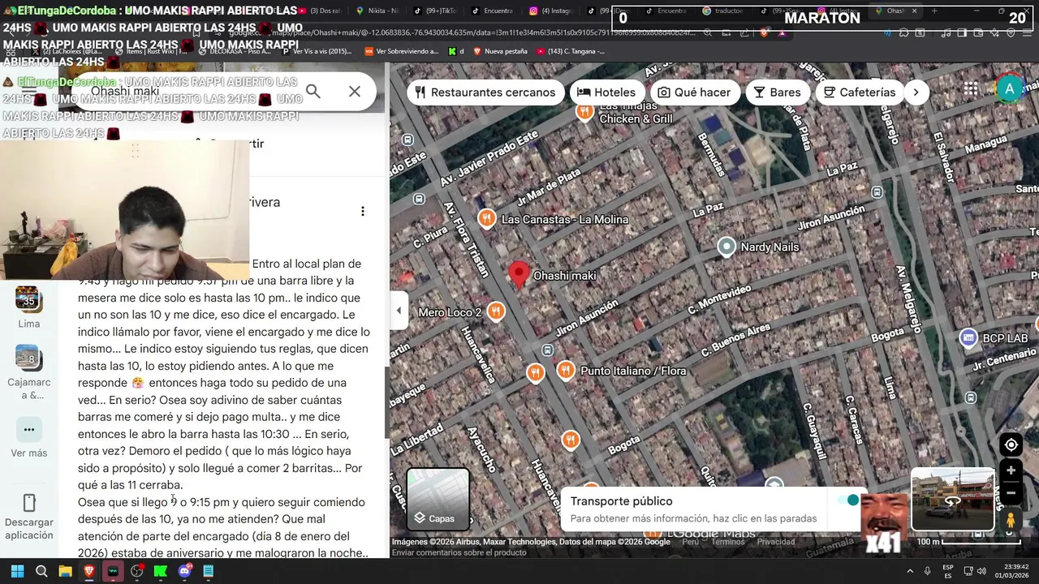Open File Explorer from taskbar

(x=65, y=571)
